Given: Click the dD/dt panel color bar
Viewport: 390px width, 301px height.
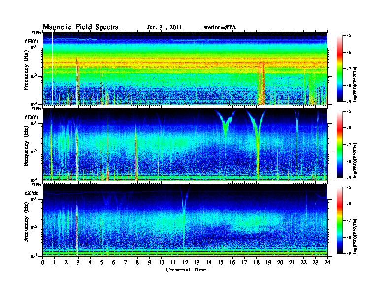Looking at the screenshot, I should [340, 144].
